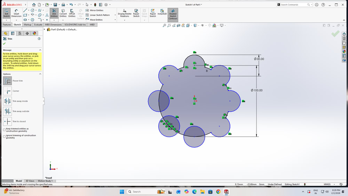Viewport: 348px width, 196px height.
Task: Select the Power trim option
Action: pyautogui.click(x=7, y=81)
